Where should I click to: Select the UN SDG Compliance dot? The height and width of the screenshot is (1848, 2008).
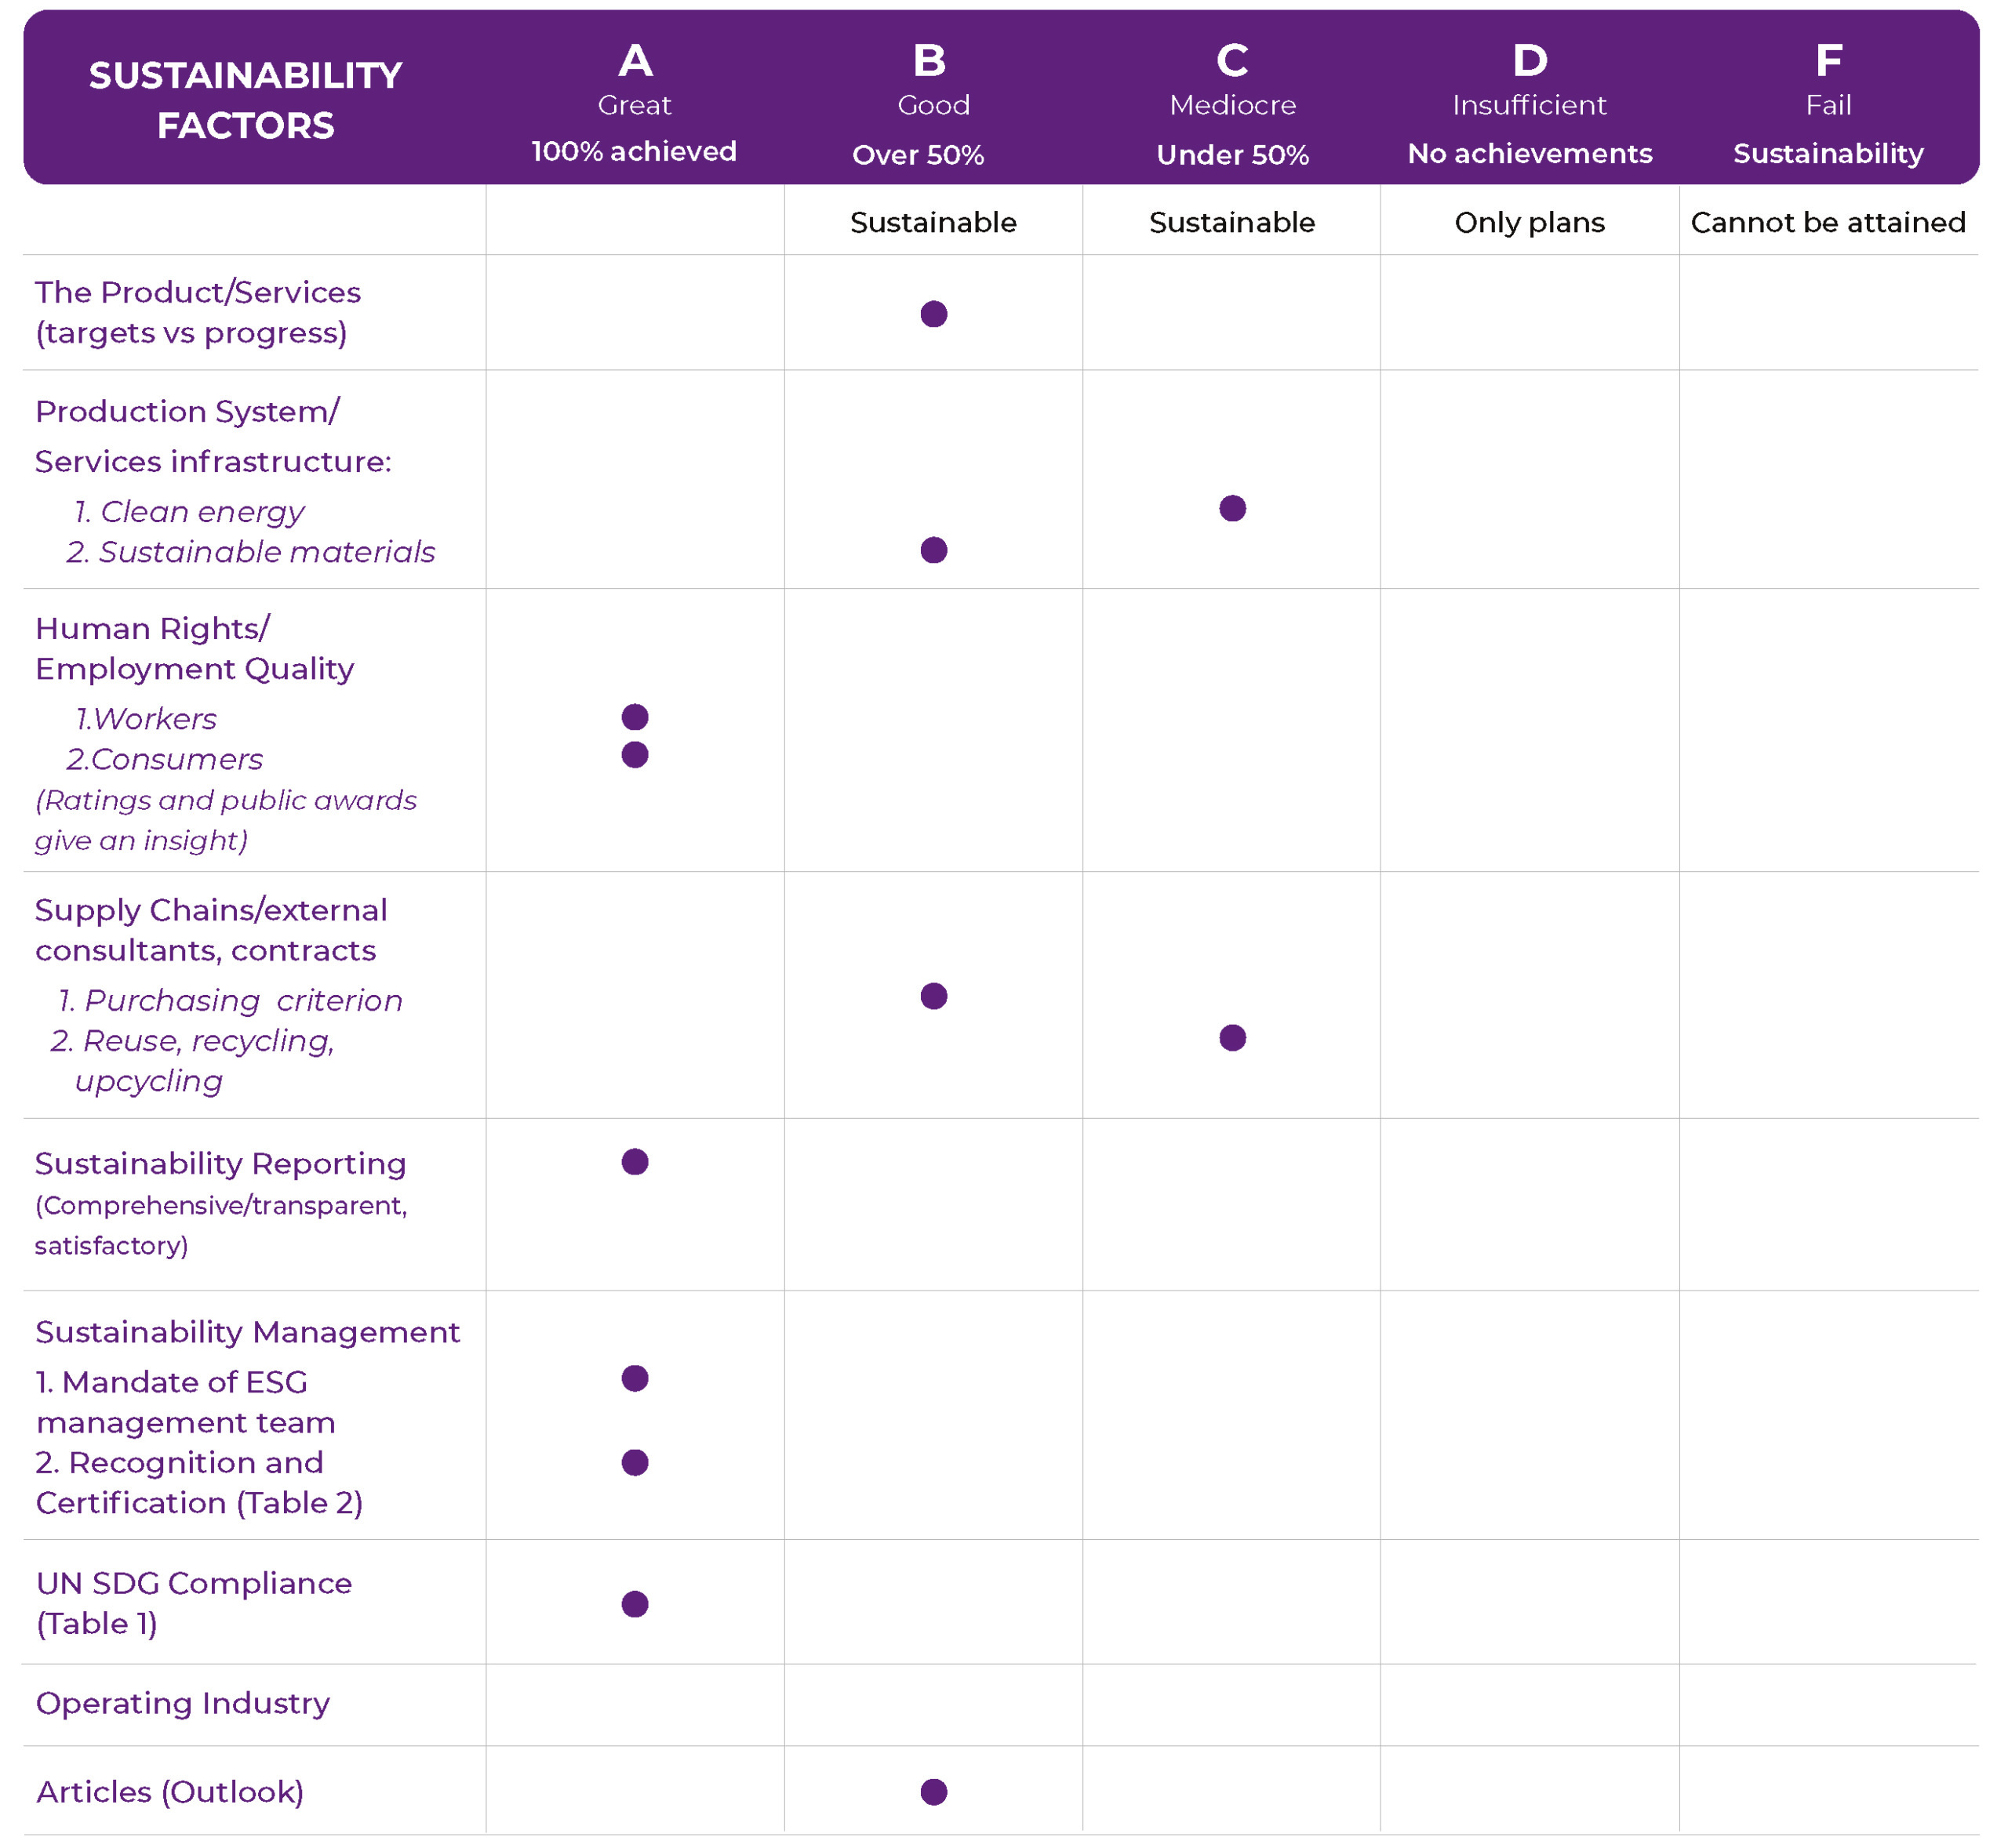[635, 1604]
